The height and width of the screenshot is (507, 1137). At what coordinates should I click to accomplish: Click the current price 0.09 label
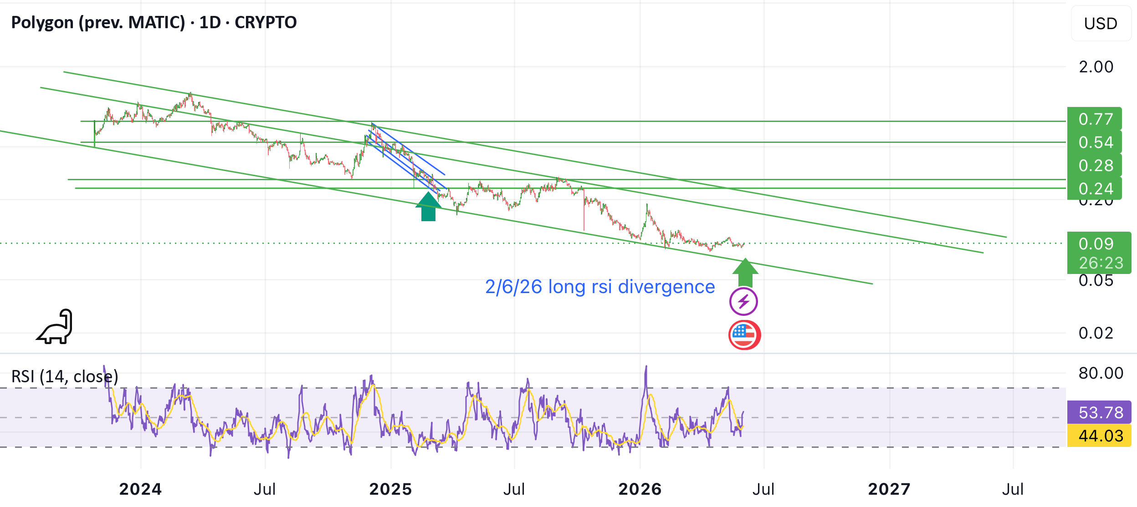click(1096, 243)
